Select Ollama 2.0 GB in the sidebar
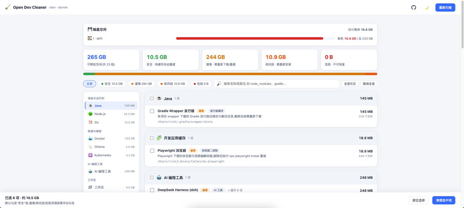The height and width of the screenshot is (208, 464). pos(111,147)
